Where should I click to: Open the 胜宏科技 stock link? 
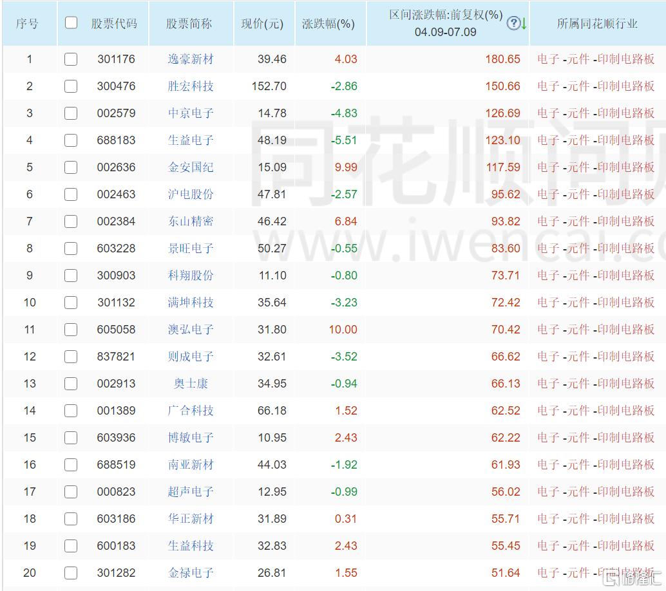tap(191, 86)
